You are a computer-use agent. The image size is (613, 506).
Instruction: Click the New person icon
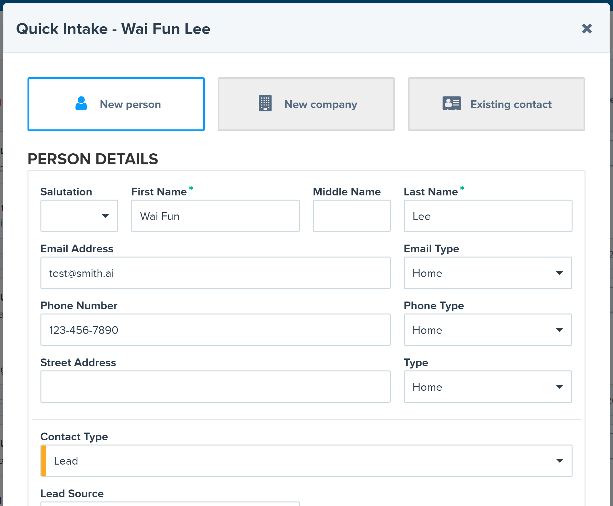81,104
